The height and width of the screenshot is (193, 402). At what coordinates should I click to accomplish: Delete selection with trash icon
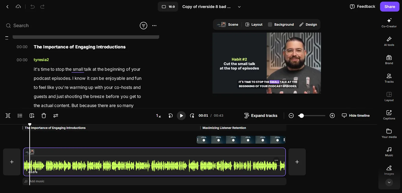(x=44, y=116)
